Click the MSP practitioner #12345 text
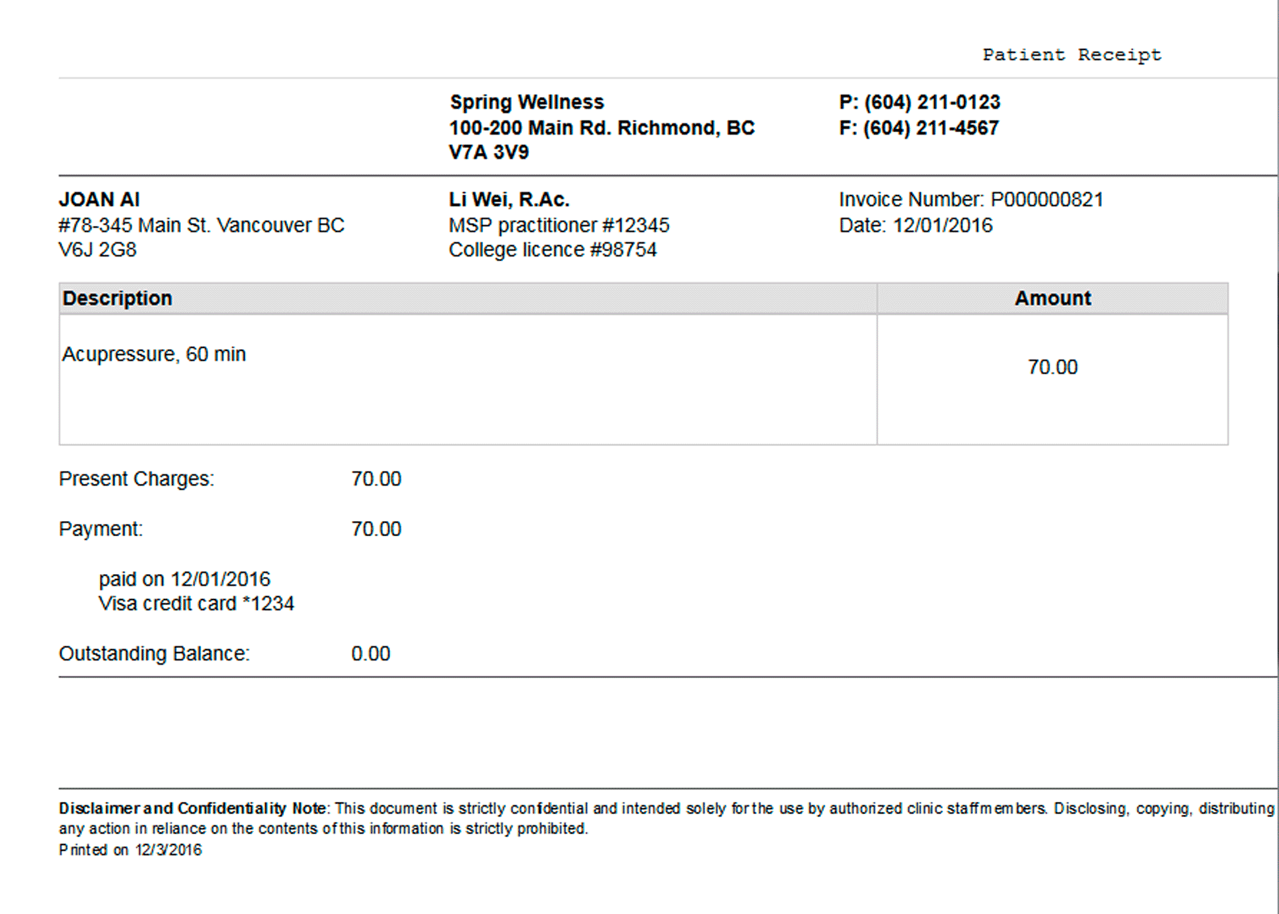Image resolution: width=1279 pixels, height=914 pixels. point(559,225)
